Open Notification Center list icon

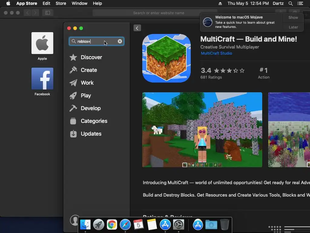click(x=300, y=3)
